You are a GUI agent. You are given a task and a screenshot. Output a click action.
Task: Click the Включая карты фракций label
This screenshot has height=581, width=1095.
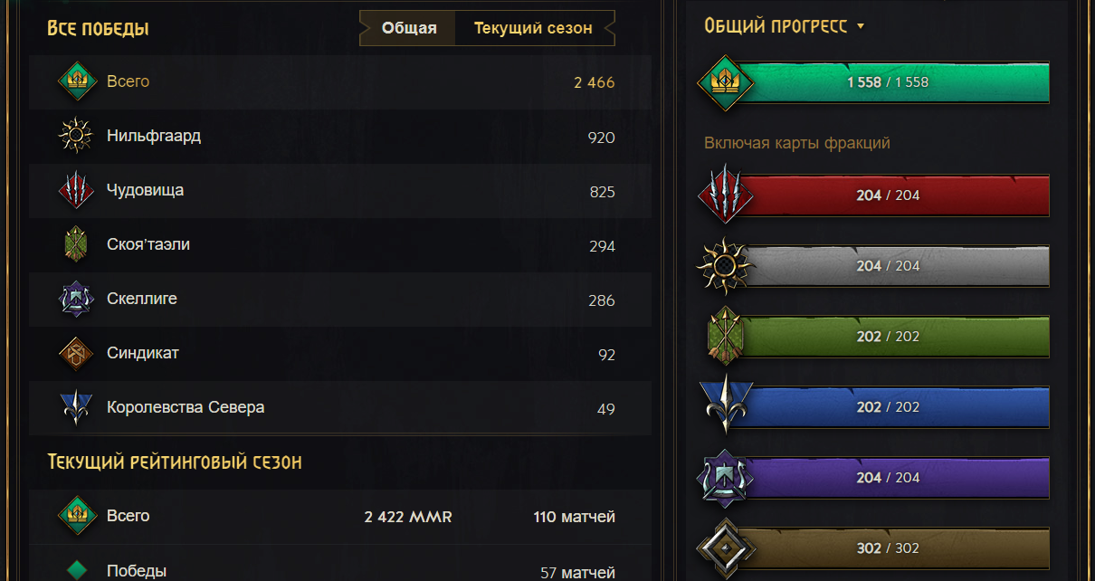(x=797, y=143)
